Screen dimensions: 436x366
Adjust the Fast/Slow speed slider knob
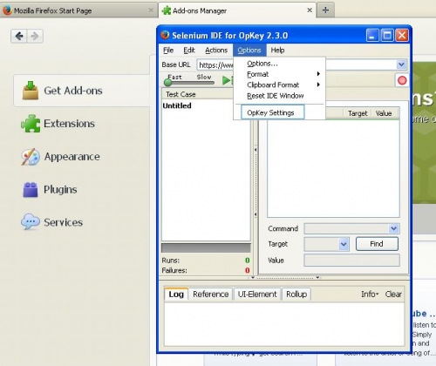[x=167, y=83]
